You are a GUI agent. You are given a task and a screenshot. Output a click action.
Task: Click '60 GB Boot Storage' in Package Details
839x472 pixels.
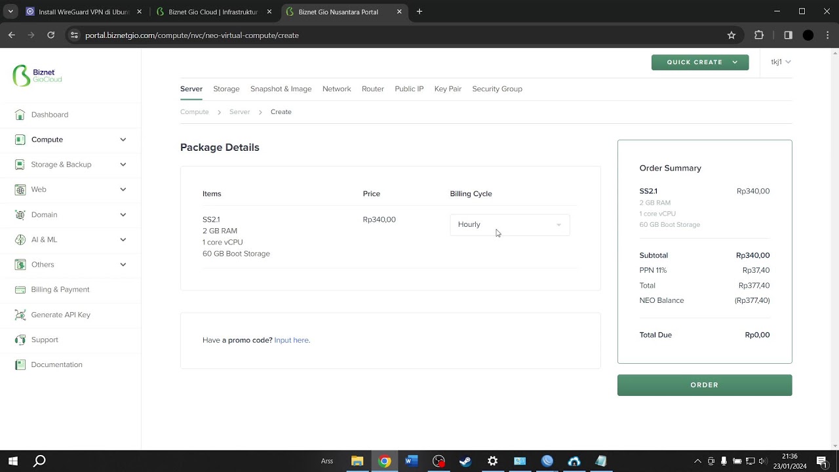point(236,254)
